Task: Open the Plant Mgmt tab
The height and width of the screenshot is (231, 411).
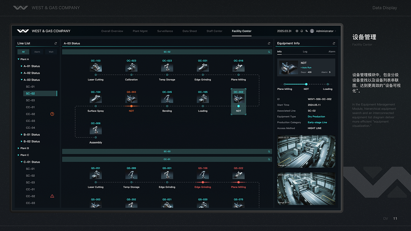Action: 140,31
